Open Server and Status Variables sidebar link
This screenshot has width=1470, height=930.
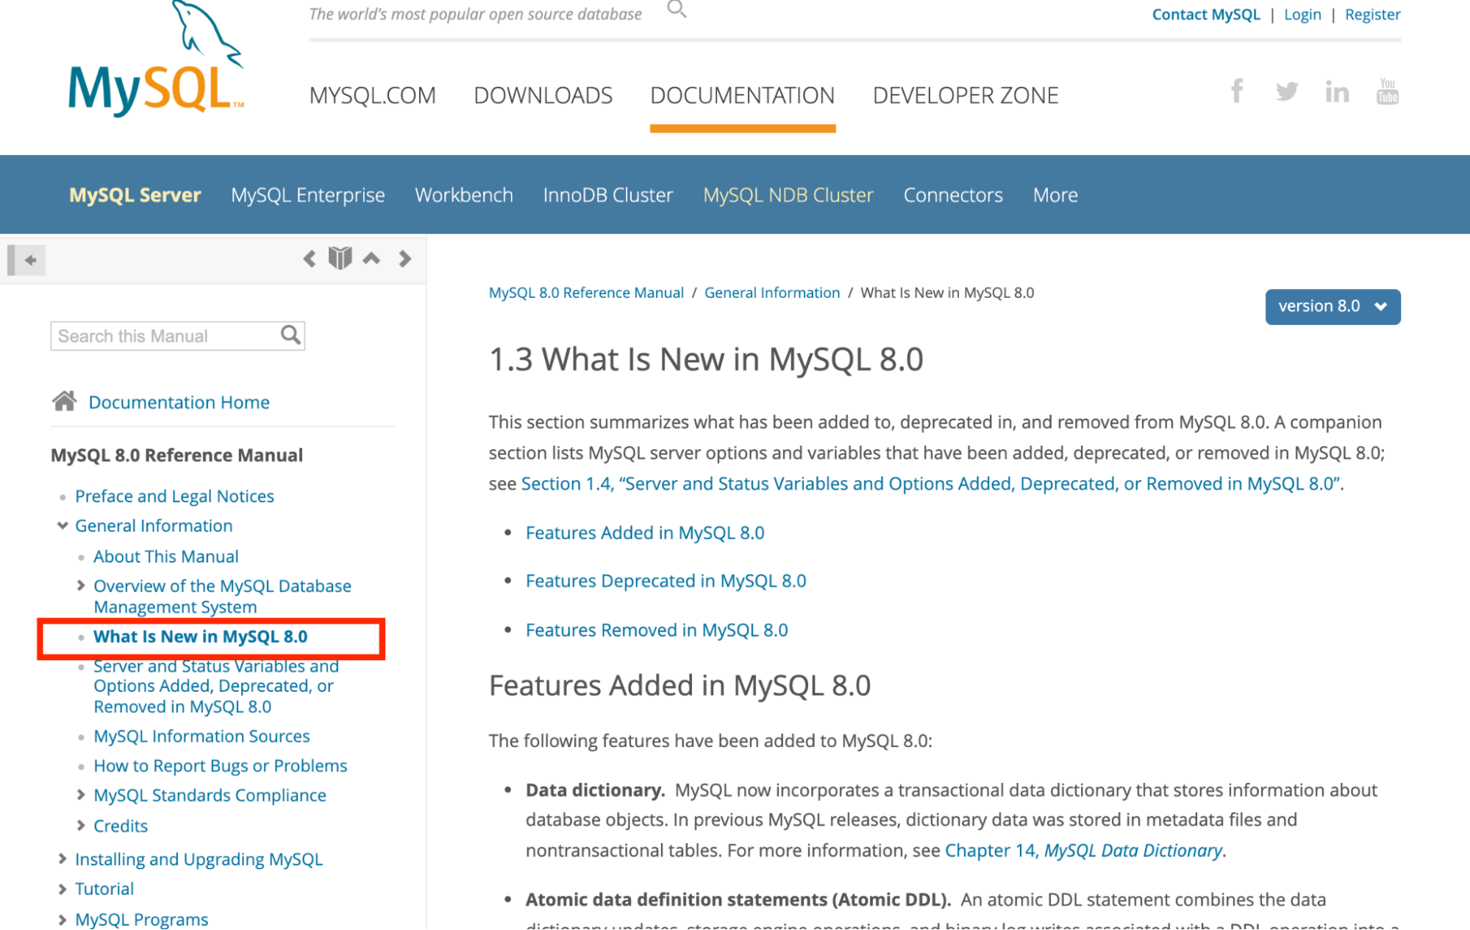click(215, 686)
